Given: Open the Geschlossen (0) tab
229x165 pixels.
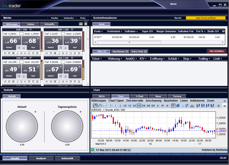Looking at the screenshot, I should point(120,51).
